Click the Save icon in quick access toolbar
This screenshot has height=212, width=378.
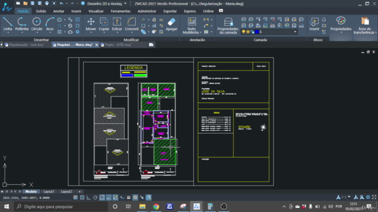point(32,4)
